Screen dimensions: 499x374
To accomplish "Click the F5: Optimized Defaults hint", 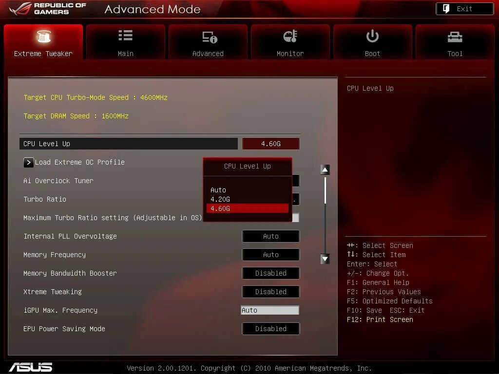I will 389,301.
